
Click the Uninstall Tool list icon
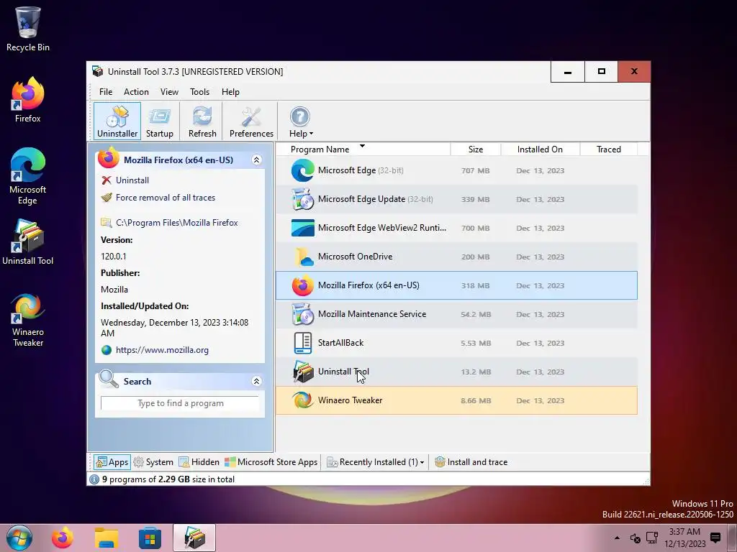pyautogui.click(x=302, y=372)
